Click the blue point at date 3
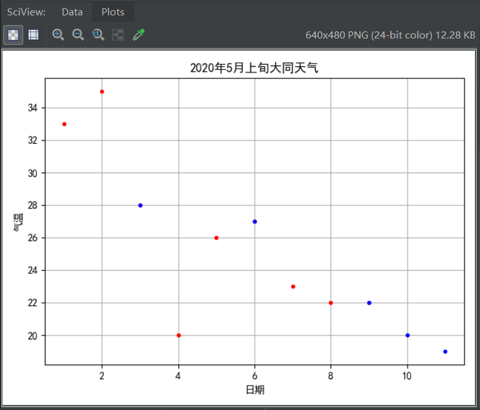This screenshot has height=410, width=480. (140, 205)
